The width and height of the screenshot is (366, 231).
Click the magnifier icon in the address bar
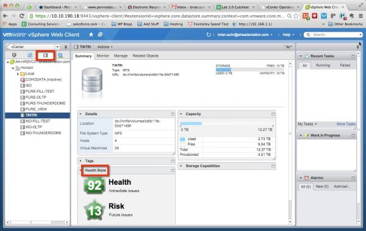point(289,16)
